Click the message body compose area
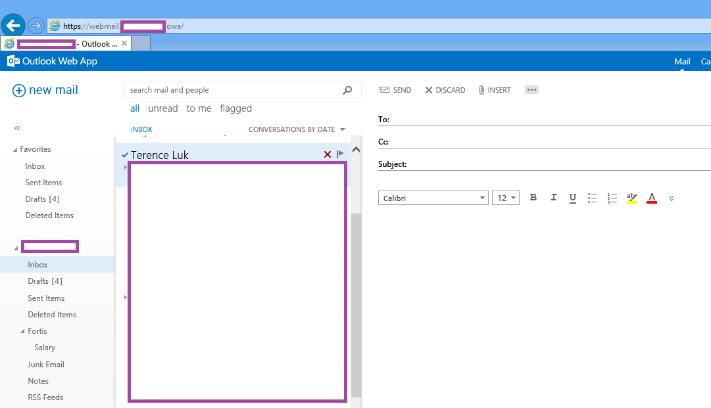The height and width of the screenshot is (408, 711). [x=544, y=308]
